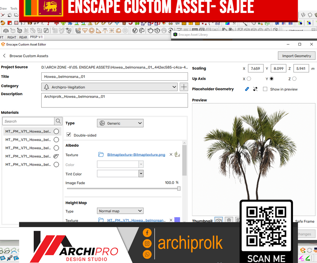Viewport: 317px width, 263px height.
Task: Open the V-Ray Asset Editor icon
Action: (135, 31)
